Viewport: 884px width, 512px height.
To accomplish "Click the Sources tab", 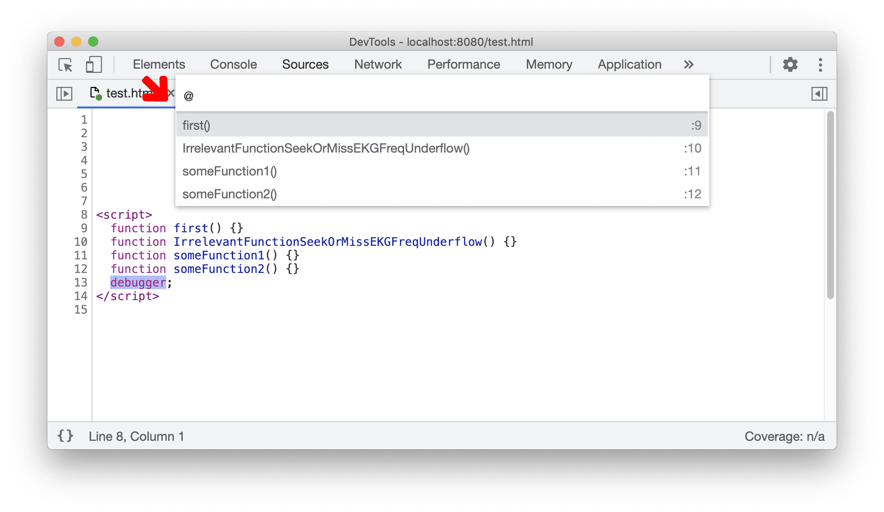I will [x=305, y=64].
